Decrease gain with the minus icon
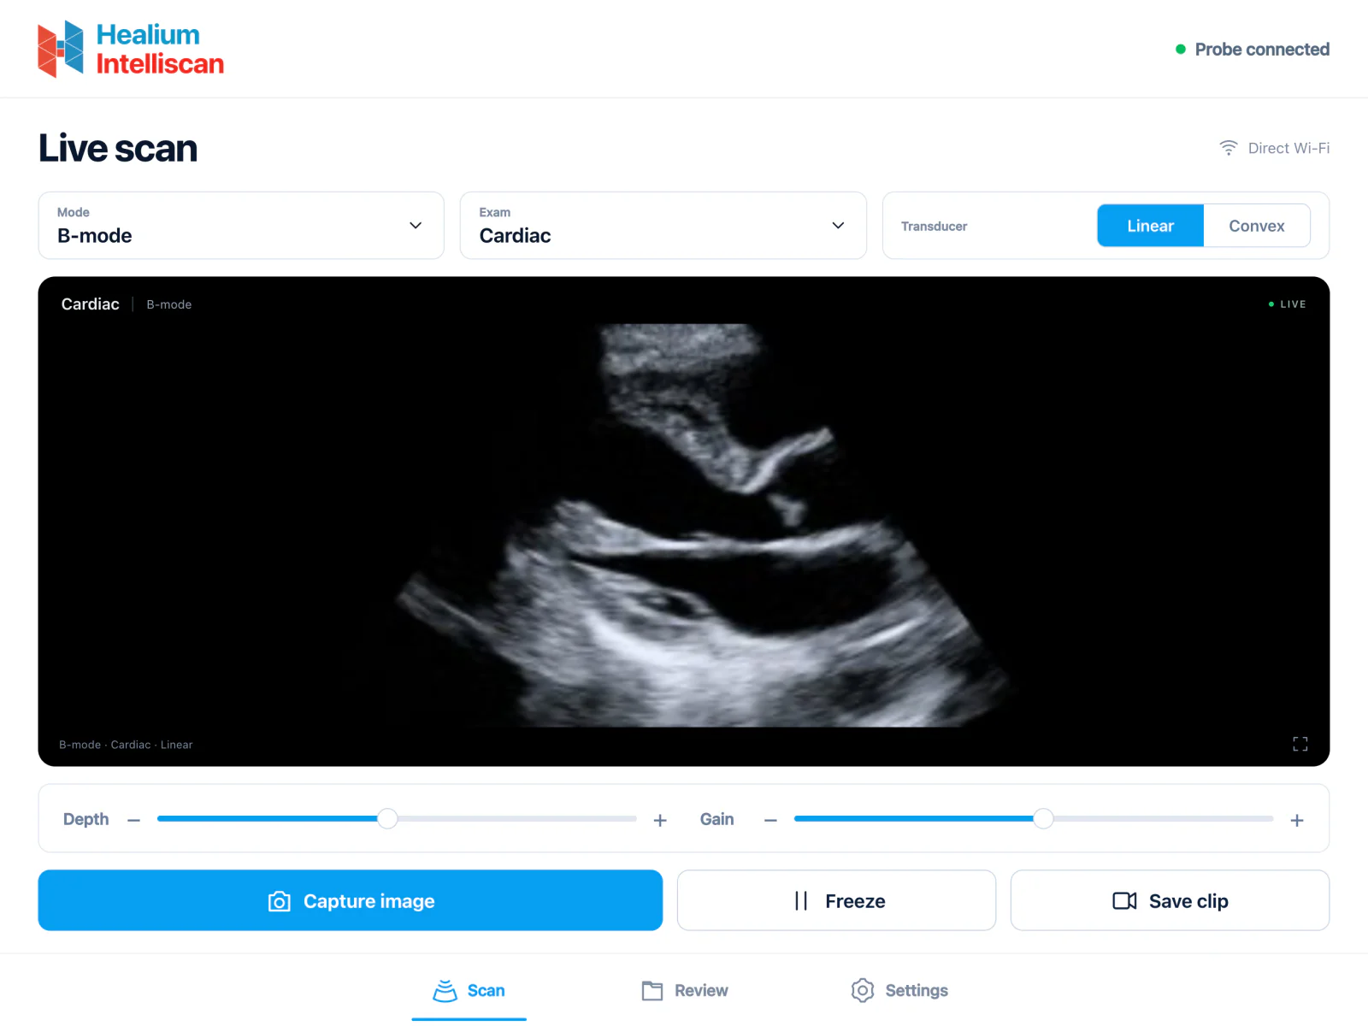This screenshot has width=1368, height=1026. click(x=770, y=820)
